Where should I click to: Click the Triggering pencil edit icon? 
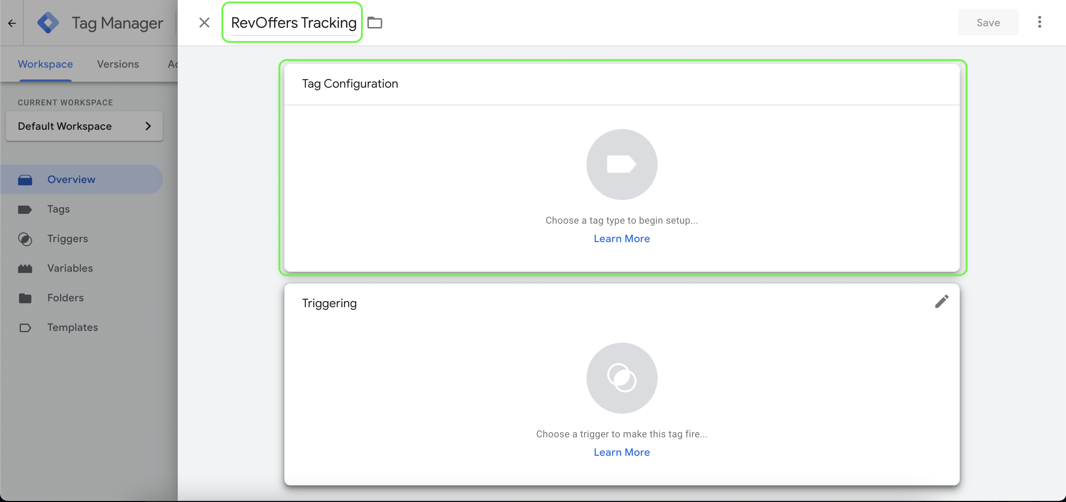942,302
